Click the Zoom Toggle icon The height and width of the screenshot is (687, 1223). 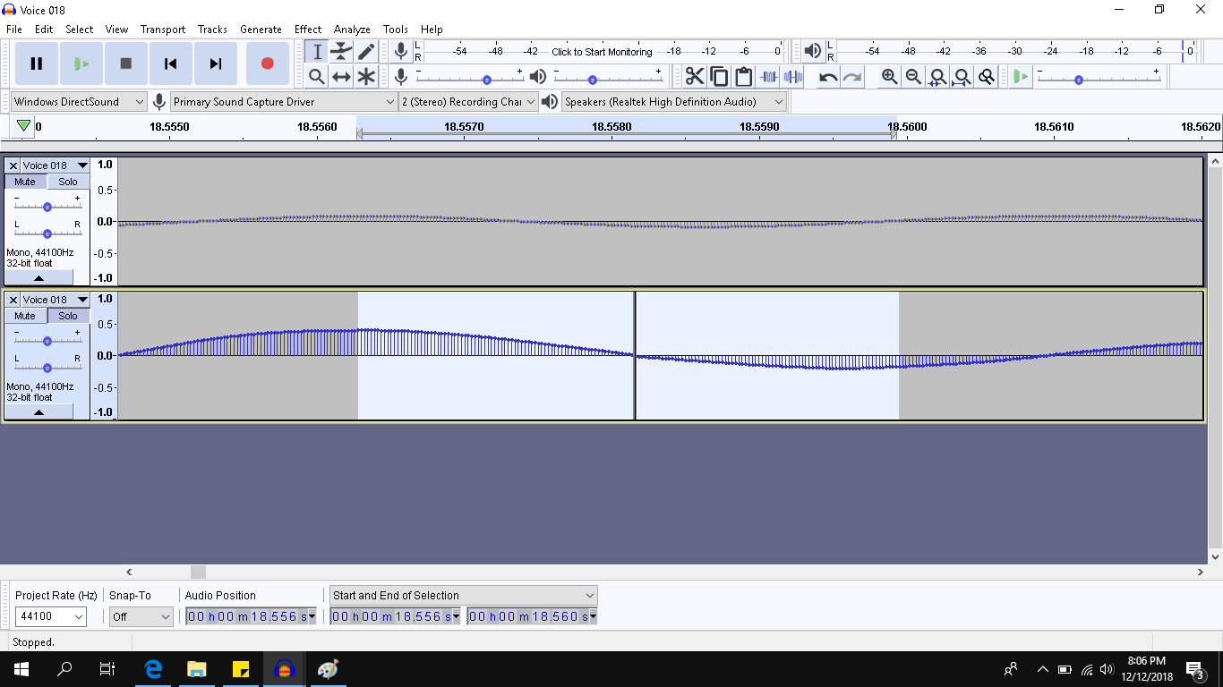pos(986,77)
